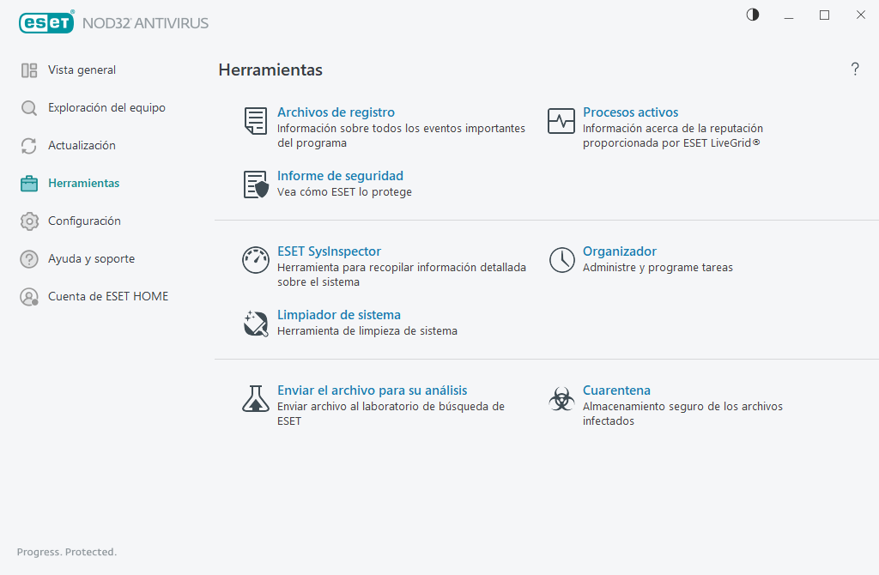Screen dimensions: 879x575
Task: Go to Vista general in sidebar
Action: (x=82, y=70)
